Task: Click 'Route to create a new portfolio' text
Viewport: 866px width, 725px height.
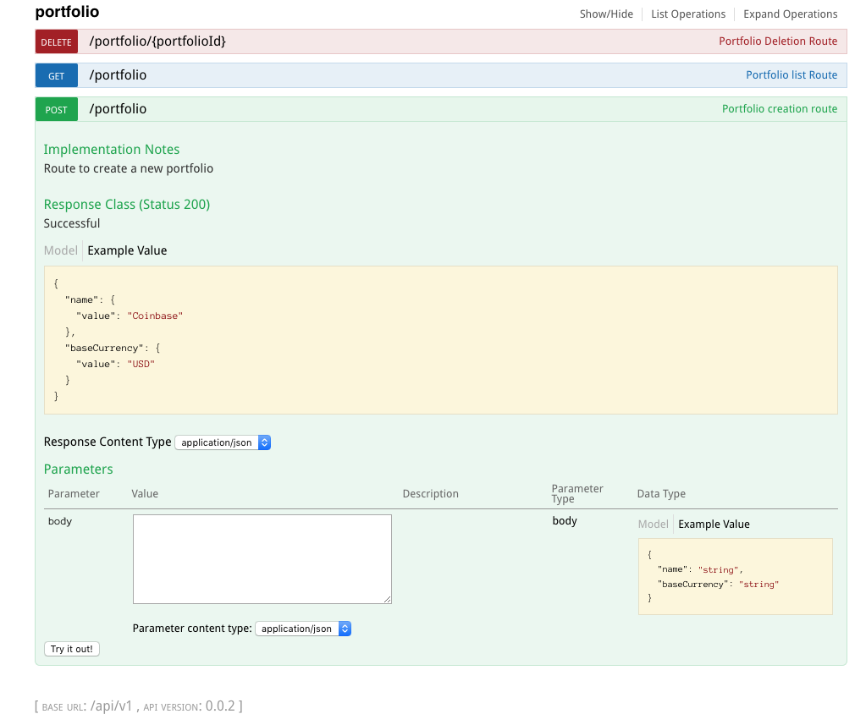Action: click(x=128, y=168)
